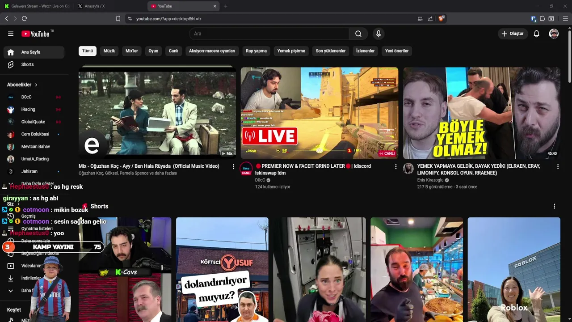Open the YouTube hamburger guide menu
Viewport: 572px width, 322px height.
[11, 34]
